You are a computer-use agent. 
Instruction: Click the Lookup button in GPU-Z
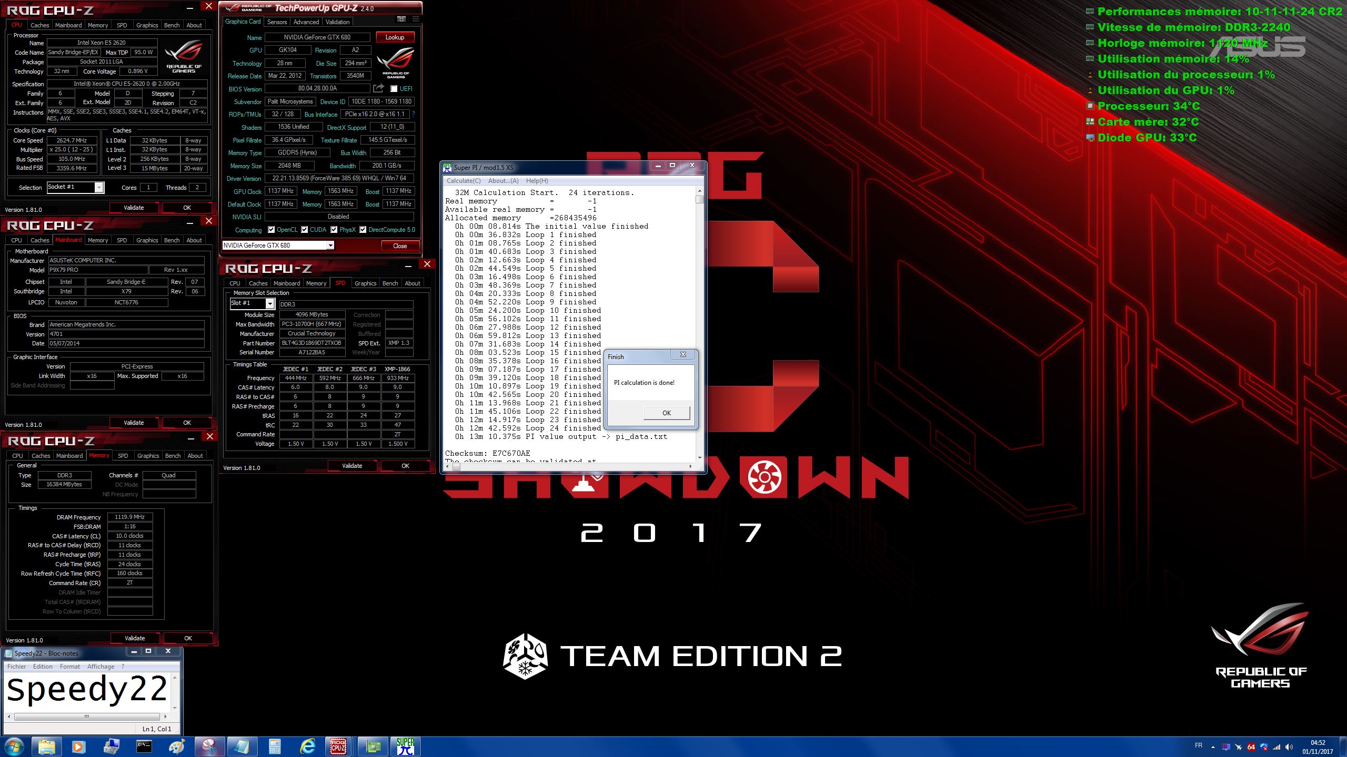(x=395, y=37)
